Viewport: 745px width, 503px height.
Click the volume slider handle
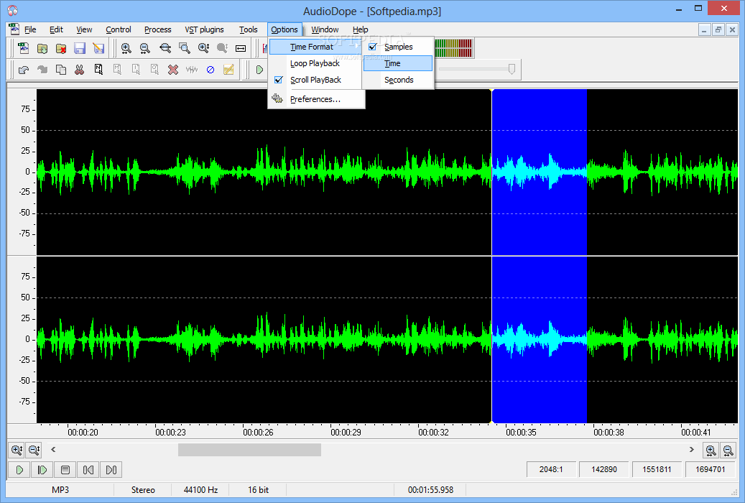[512, 69]
